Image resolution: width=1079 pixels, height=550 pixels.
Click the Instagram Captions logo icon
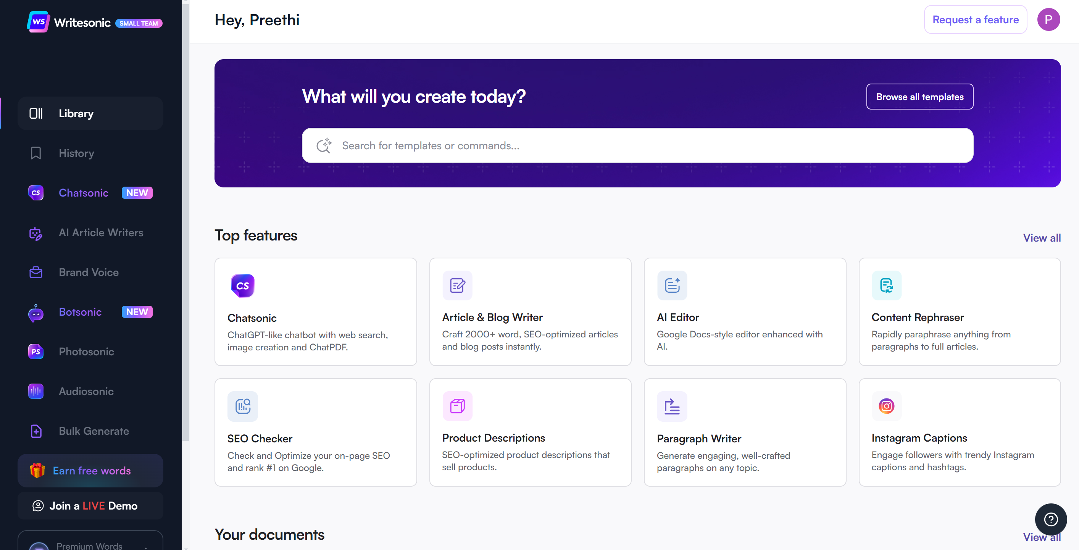point(886,406)
